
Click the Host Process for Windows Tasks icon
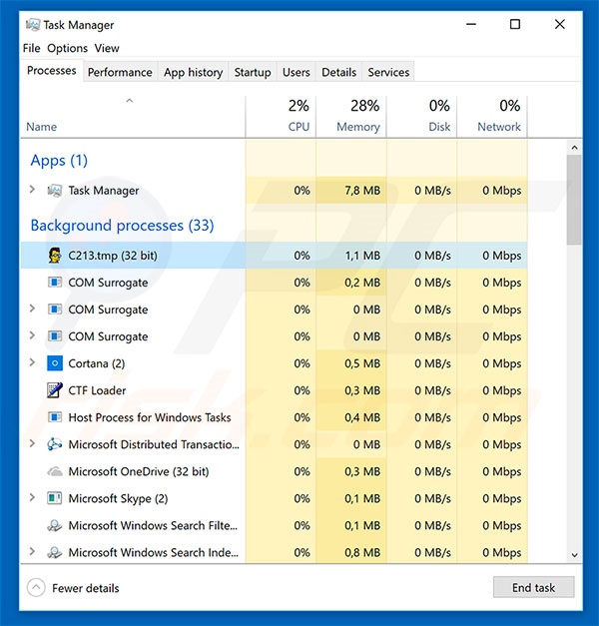(x=55, y=417)
